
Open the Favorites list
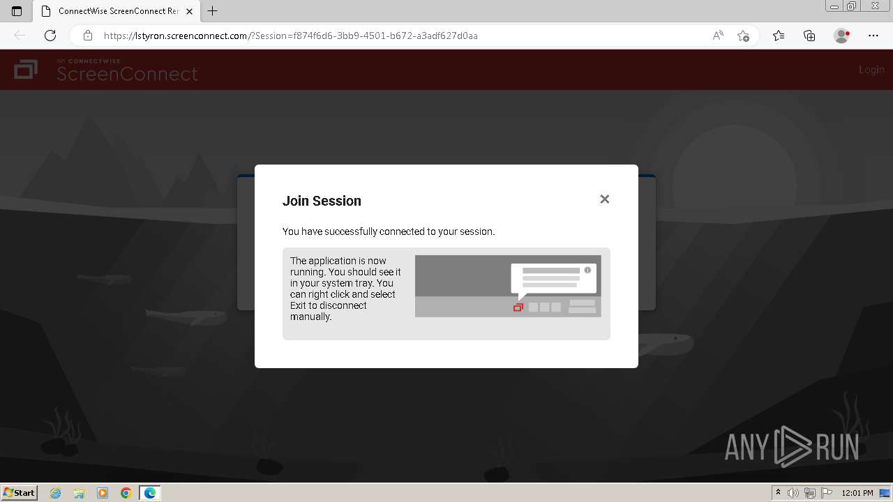779,36
